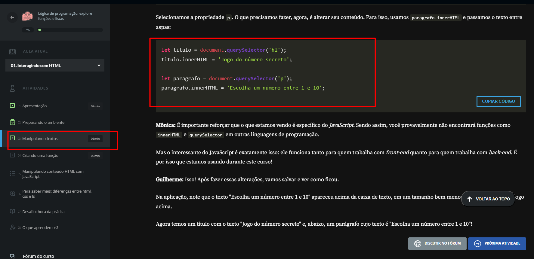Viewport: 534px width, 259px height.
Task: Open course title 'Lógica de programação' link
Action: coord(65,16)
